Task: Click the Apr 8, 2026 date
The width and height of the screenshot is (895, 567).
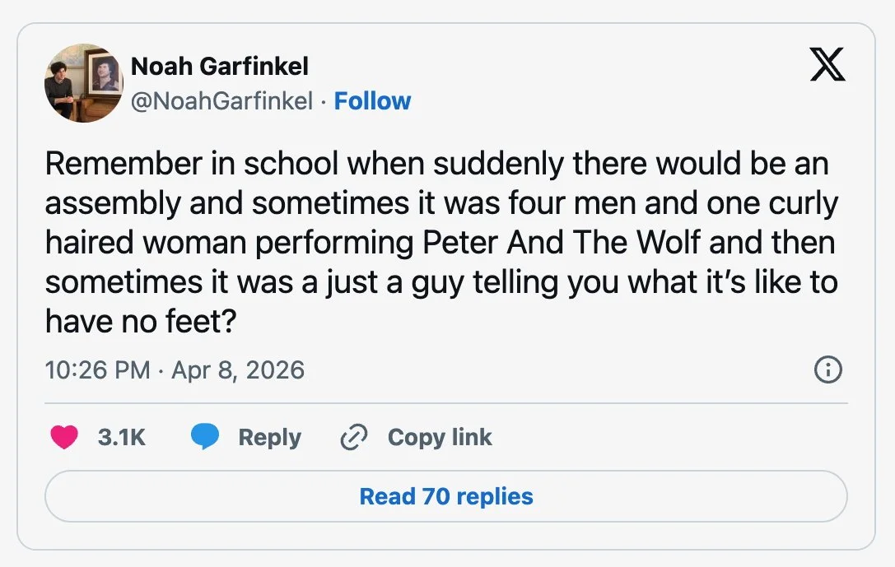Action: pos(238,369)
